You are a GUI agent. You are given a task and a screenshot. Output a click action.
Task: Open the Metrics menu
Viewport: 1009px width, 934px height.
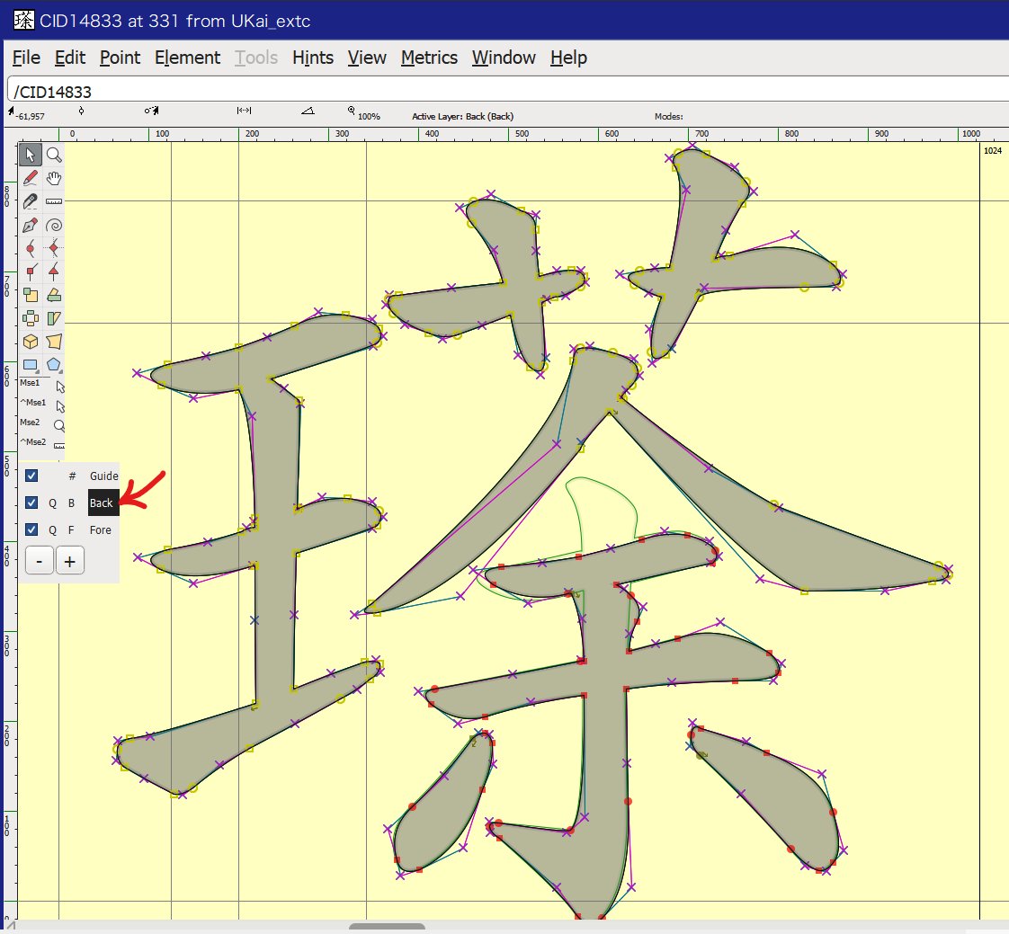point(429,58)
